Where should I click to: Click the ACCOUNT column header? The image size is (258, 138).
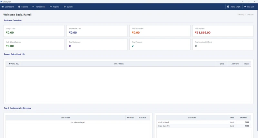pos(192,118)
